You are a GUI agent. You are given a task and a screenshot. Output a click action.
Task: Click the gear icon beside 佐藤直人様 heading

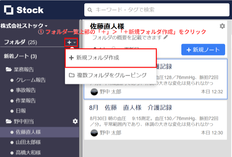tap(222, 26)
